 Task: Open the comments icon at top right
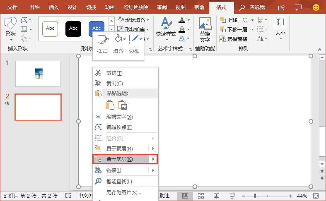[x=298, y=8]
